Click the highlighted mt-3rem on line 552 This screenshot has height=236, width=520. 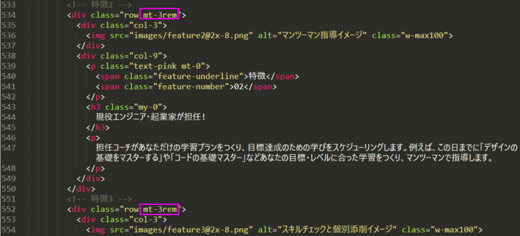[x=159, y=210]
